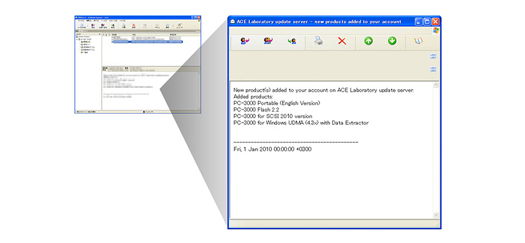Click the Reply icon in message window
525x243 pixels.
click(x=245, y=41)
